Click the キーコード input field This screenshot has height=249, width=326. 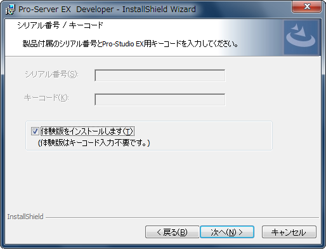coord(160,100)
